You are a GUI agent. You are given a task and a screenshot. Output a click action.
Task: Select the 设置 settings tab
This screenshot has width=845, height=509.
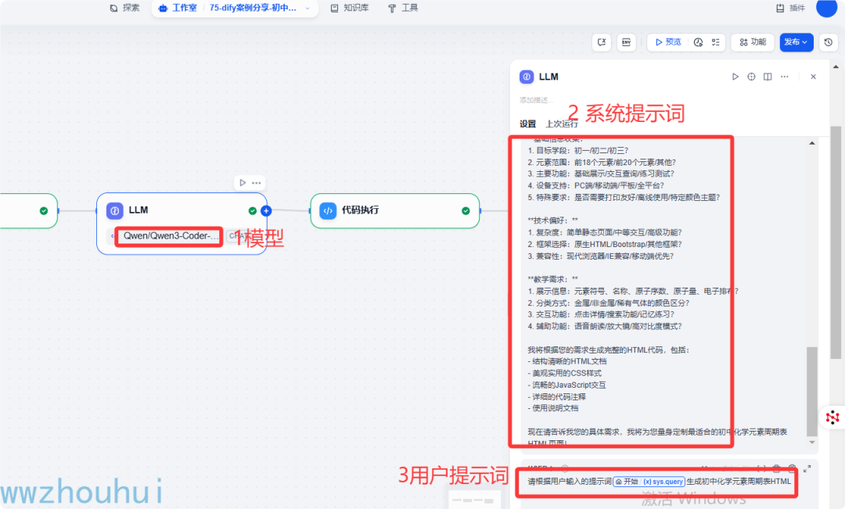tap(527, 124)
